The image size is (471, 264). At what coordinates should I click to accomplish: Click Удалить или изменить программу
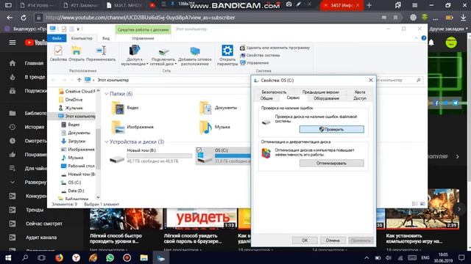275,48
